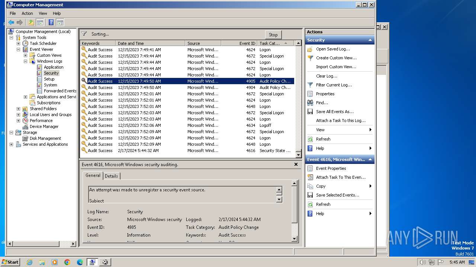Click Attach Task To This Event icon
Screen dimensions: 476x267
[310, 177]
